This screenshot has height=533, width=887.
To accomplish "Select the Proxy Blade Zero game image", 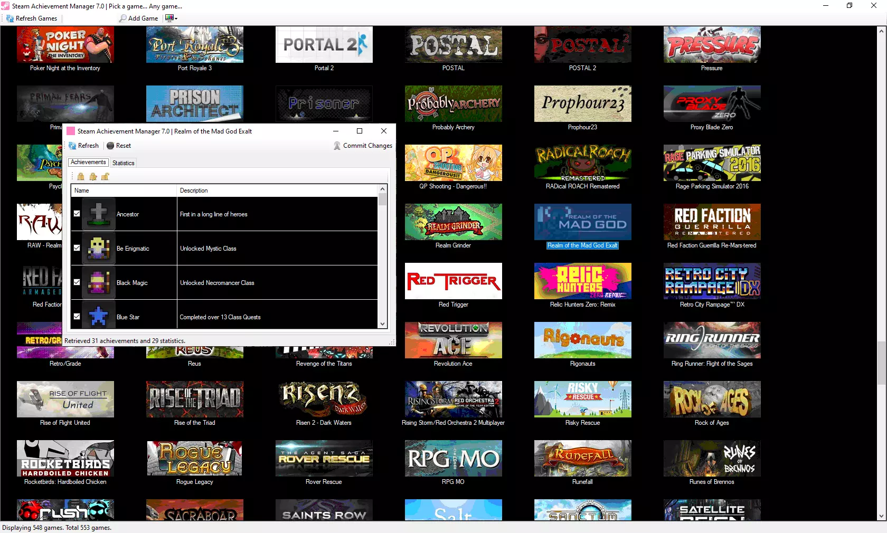I will [712, 104].
